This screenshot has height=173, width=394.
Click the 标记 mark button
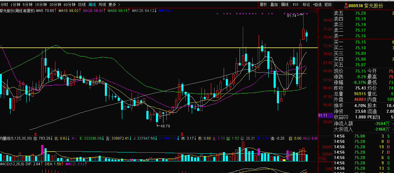[x=306, y=4]
